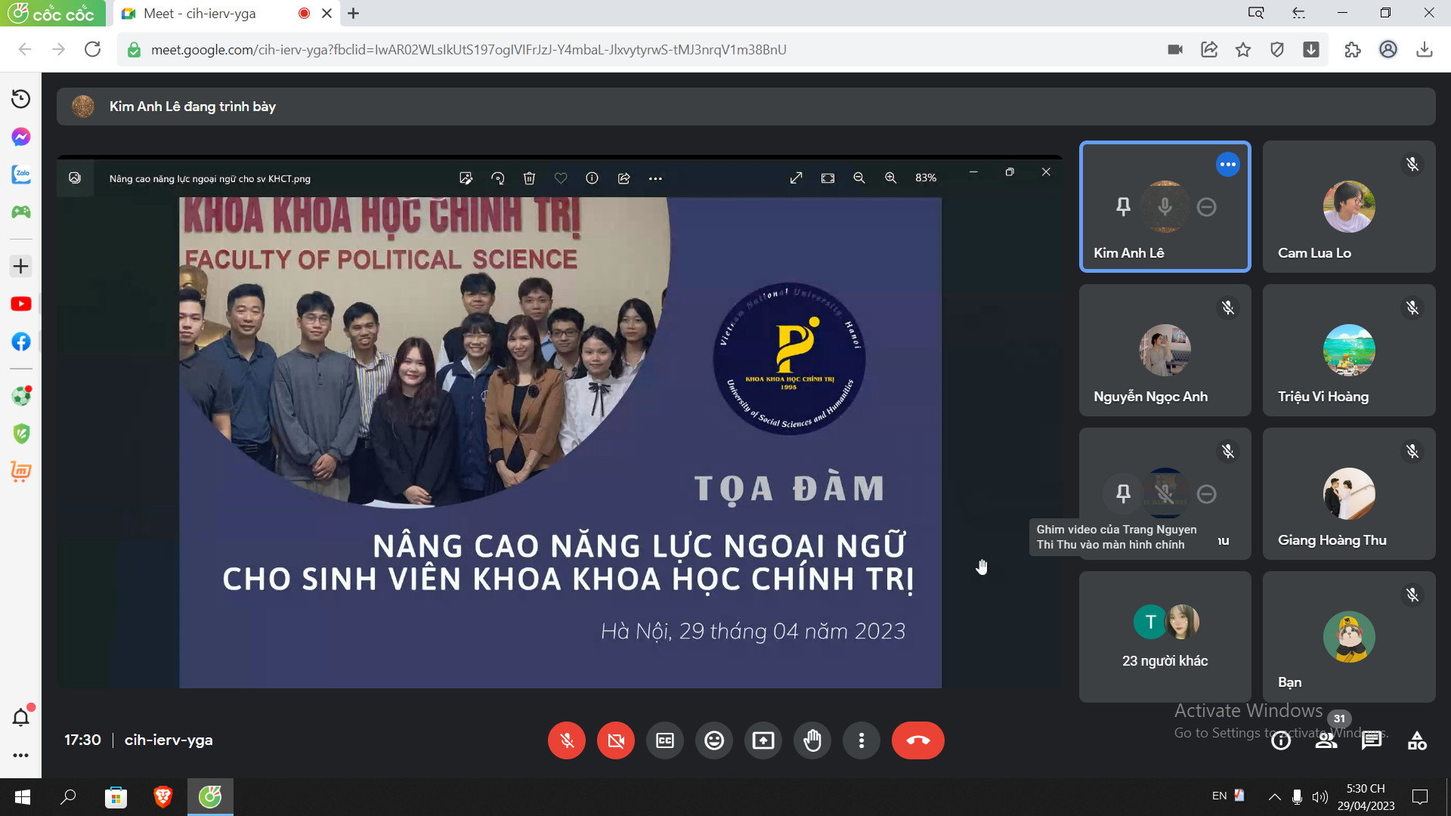Screen dimensions: 1451x816
Task: Open Facebook from the sidebar
Action: tap(21, 342)
